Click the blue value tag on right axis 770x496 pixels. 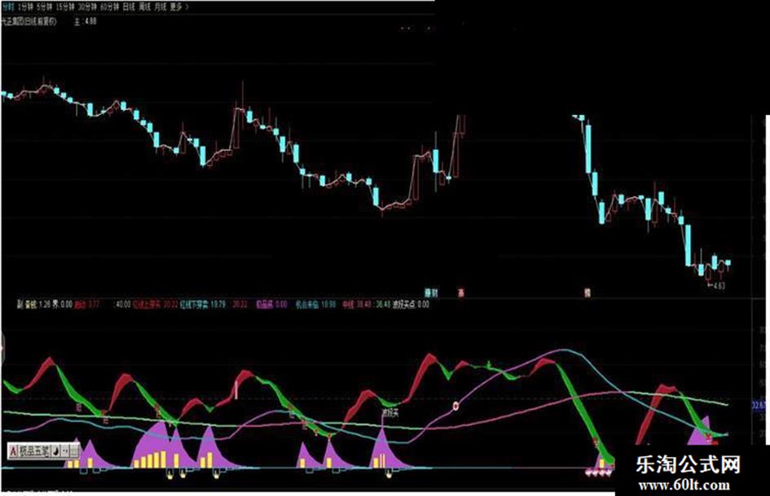point(759,406)
